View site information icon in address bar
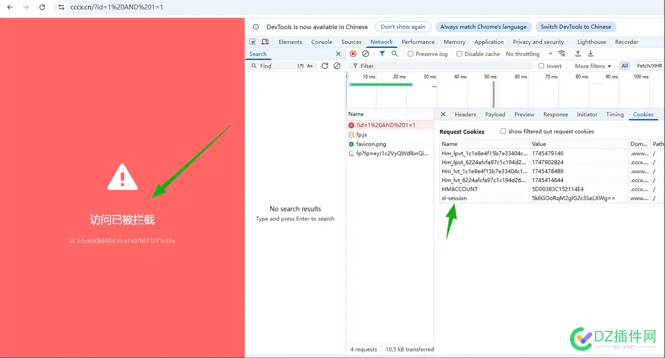The width and height of the screenshot is (665, 358). pos(60,7)
